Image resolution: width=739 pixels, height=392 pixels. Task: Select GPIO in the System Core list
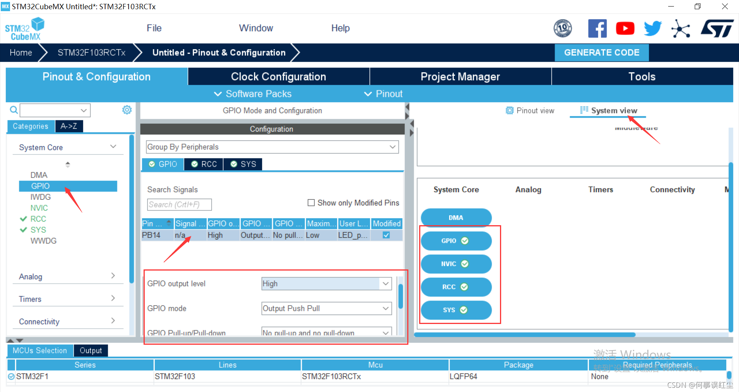tap(68, 186)
